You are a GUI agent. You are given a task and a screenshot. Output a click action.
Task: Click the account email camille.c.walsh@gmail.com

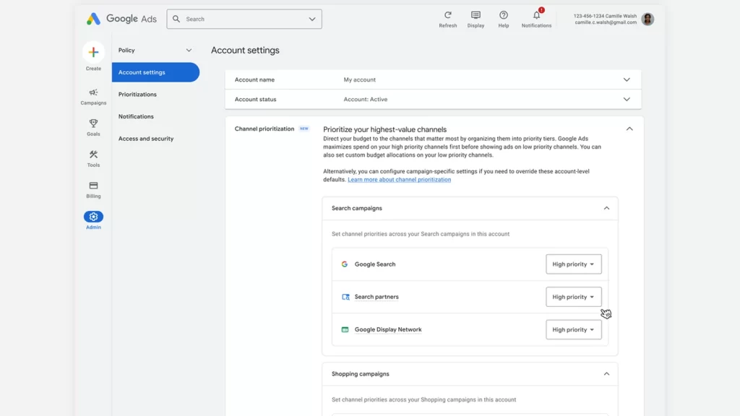(606, 22)
